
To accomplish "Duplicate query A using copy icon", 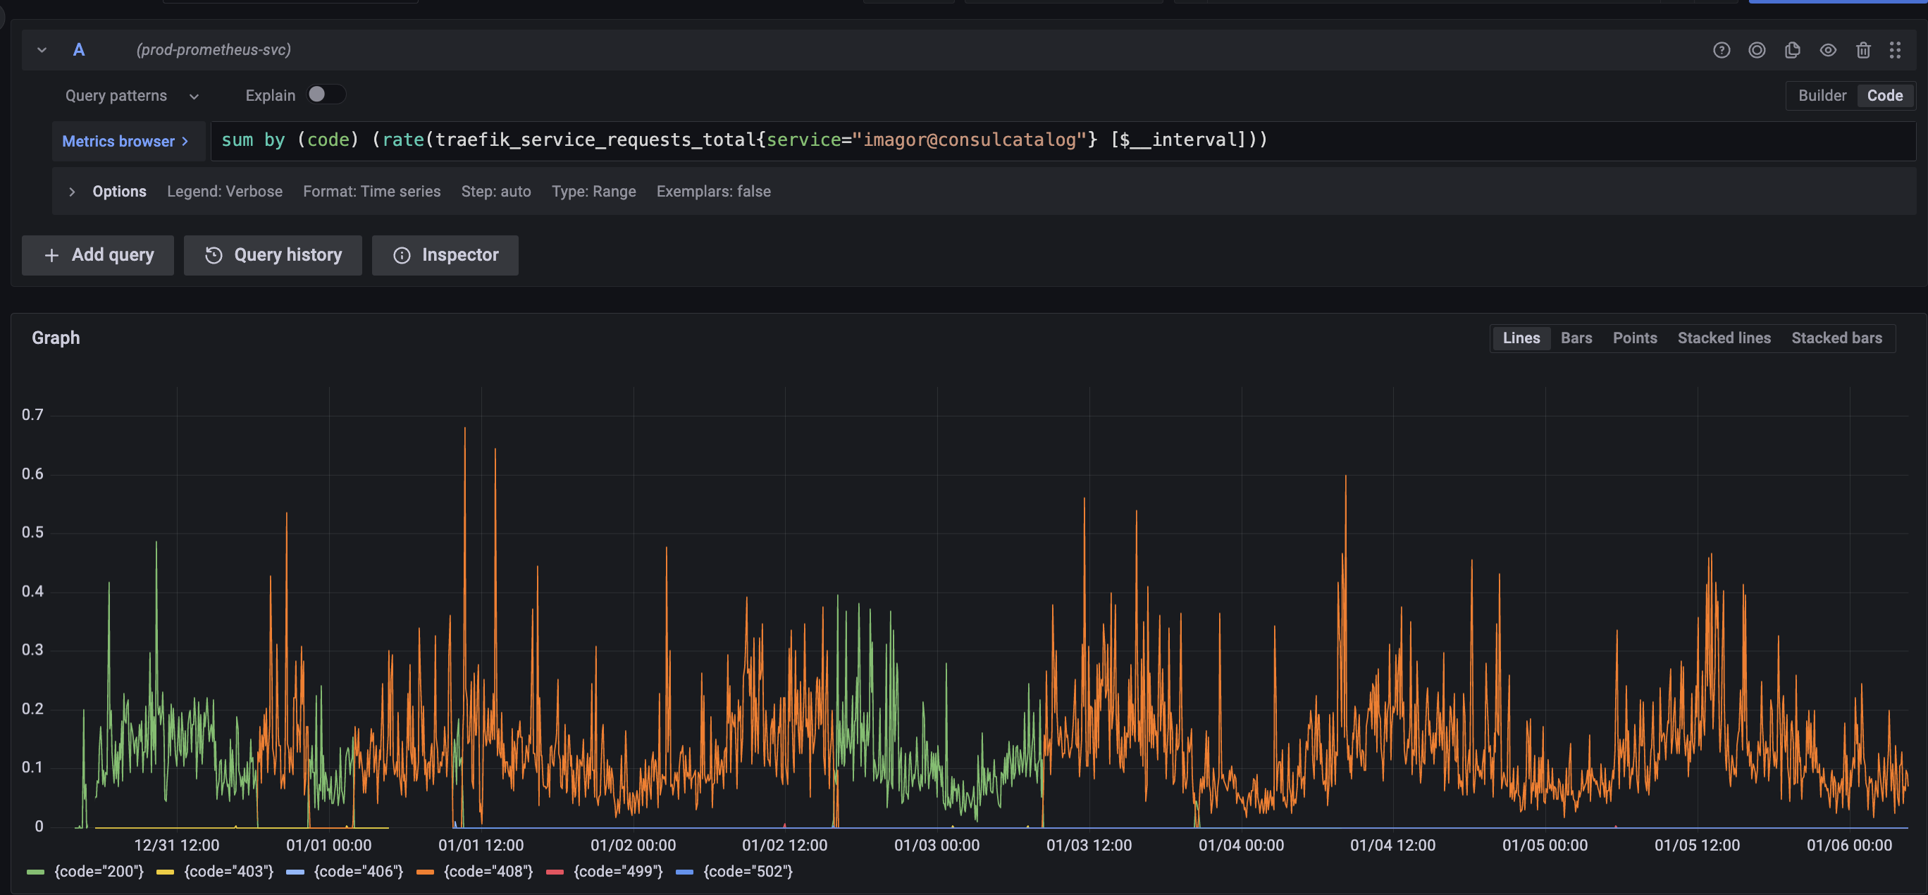I will [x=1793, y=49].
